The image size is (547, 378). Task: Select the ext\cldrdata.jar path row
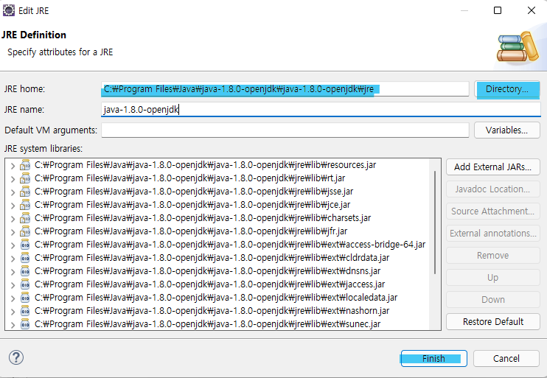[x=212, y=258]
